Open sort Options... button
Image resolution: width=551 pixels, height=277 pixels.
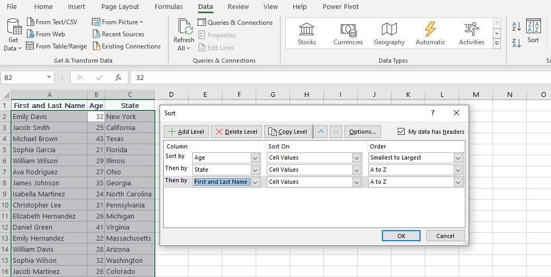(x=362, y=132)
